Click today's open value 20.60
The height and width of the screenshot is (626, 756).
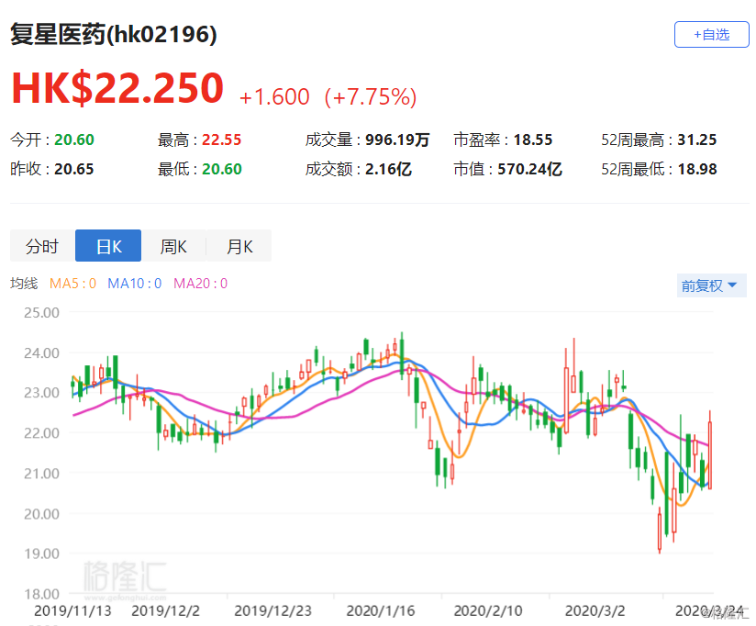(74, 140)
